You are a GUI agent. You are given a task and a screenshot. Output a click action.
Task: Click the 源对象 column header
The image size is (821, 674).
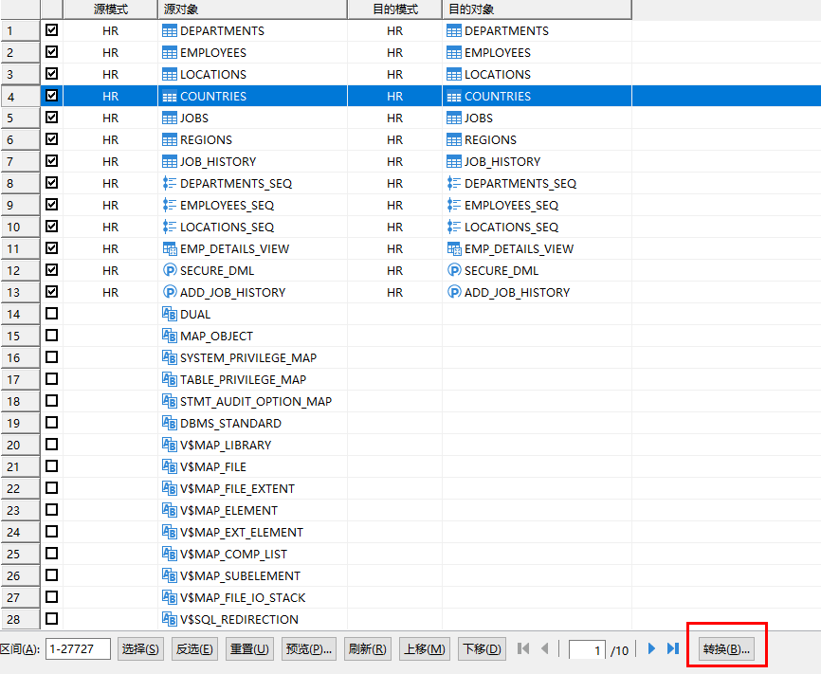(252, 9)
